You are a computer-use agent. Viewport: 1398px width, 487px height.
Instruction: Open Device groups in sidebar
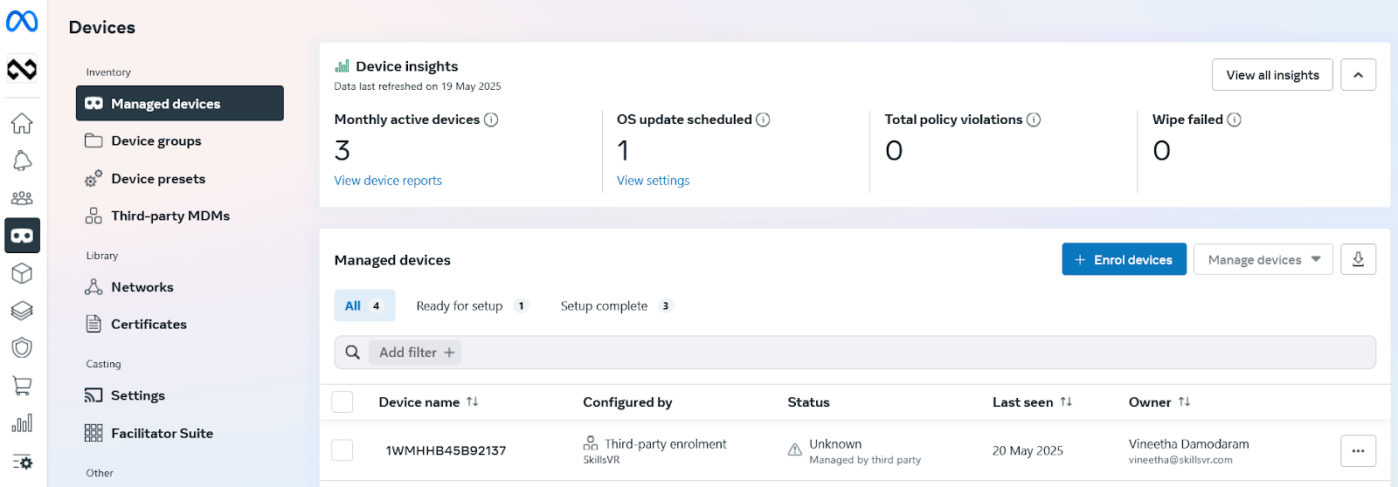[180, 141]
